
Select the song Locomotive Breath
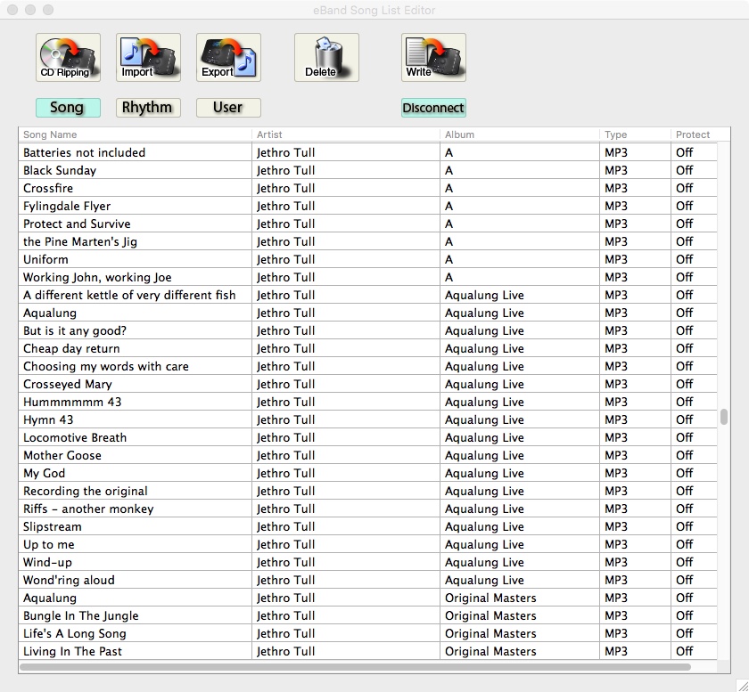(367, 437)
